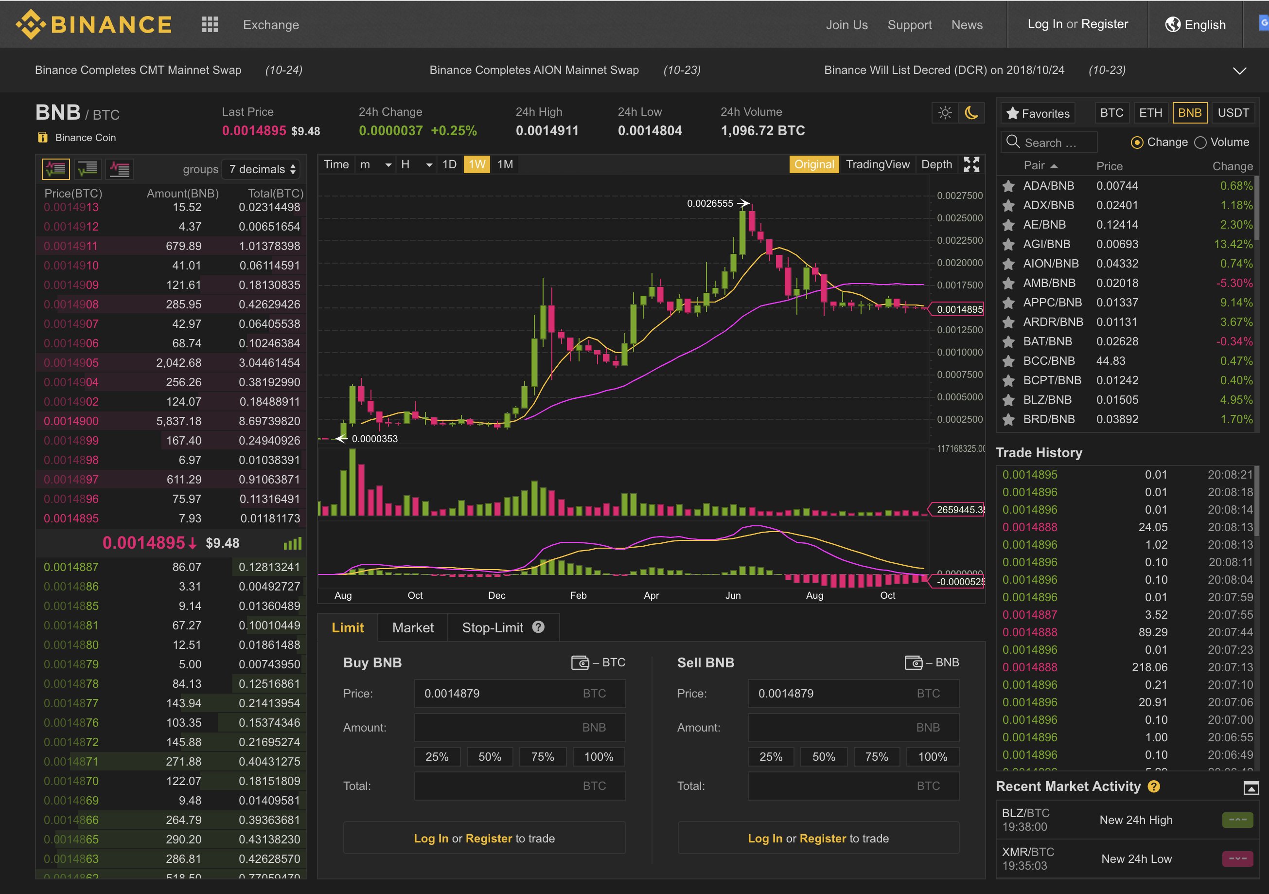
Task: Switch to dark theme moon icon
Action: pos(971,113)
